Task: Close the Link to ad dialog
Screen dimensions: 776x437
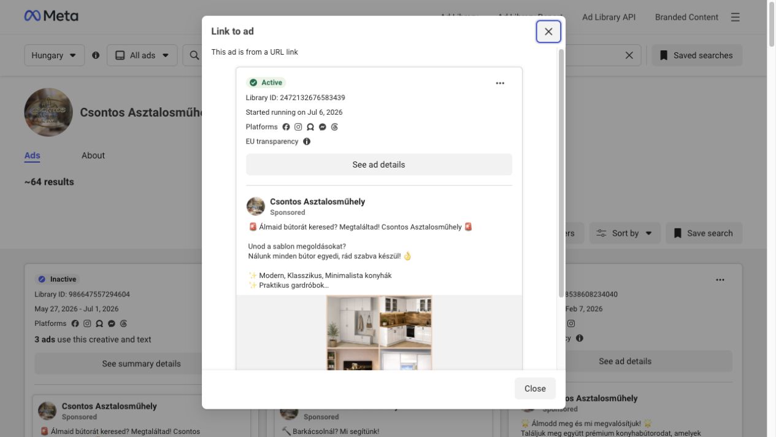Action: click(x=548, y=31)
